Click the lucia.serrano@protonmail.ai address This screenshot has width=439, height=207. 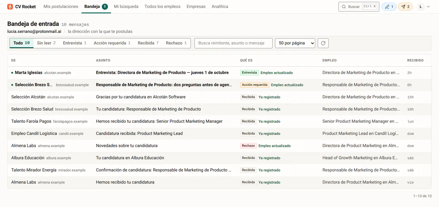[x=34, y=31]
